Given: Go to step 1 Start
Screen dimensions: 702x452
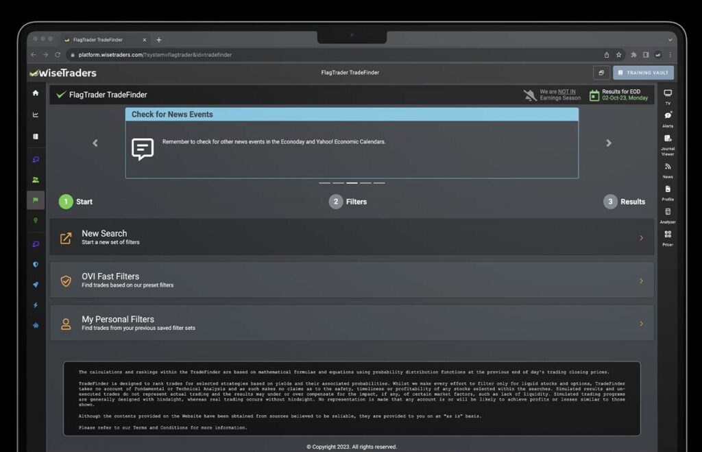Looking at the screenshot, I should point(75,202).
